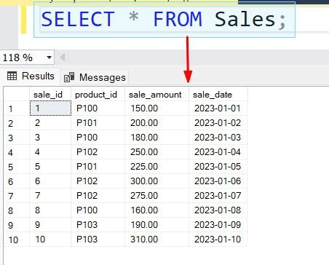Screen dimensions: 329x265
Task: Click the Sales table name in query
Action: point(245,20)
